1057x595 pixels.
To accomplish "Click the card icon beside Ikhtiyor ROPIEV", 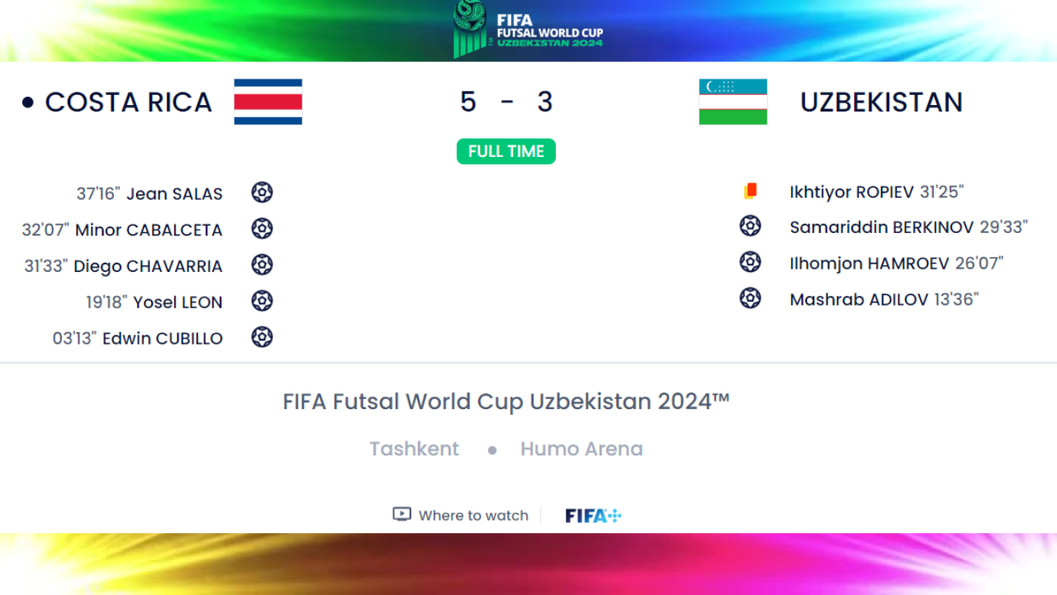I will tap(750, 191).
